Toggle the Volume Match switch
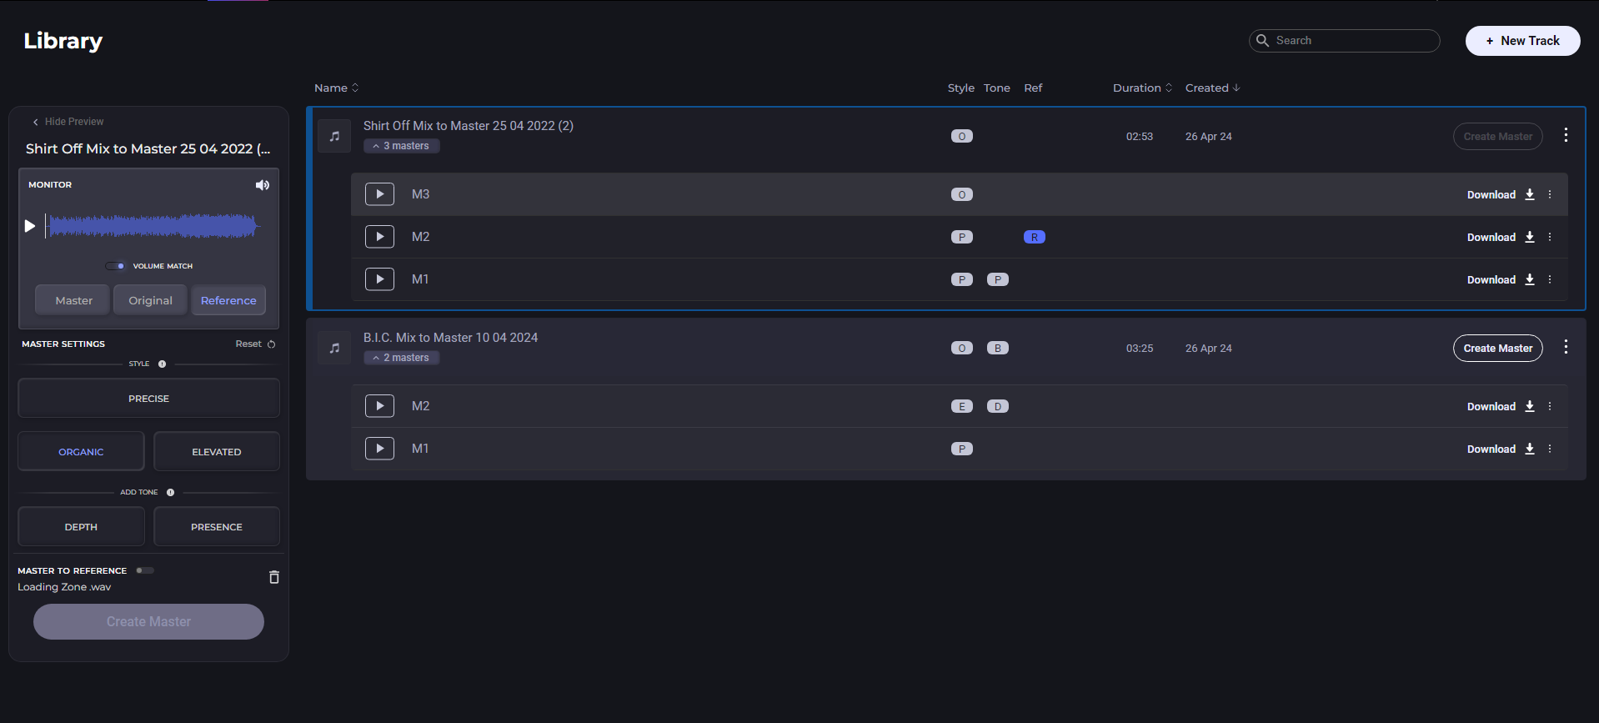Image resolution: width=1599 pixels, height=723 pixels. (115, 266)
